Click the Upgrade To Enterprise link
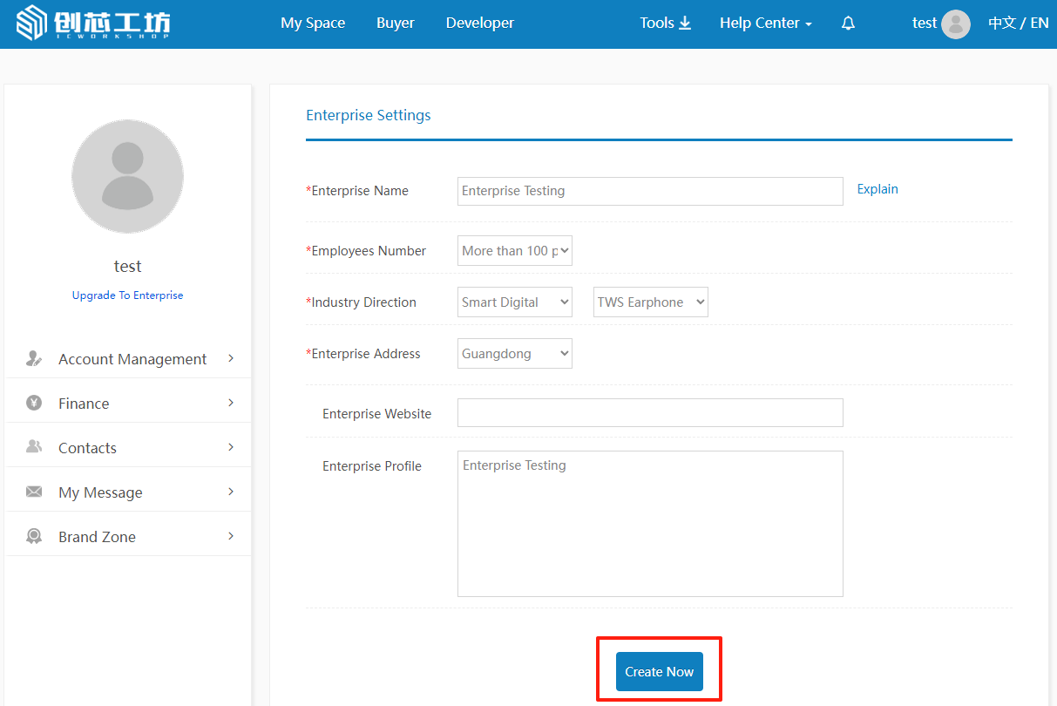 (127, 295)
